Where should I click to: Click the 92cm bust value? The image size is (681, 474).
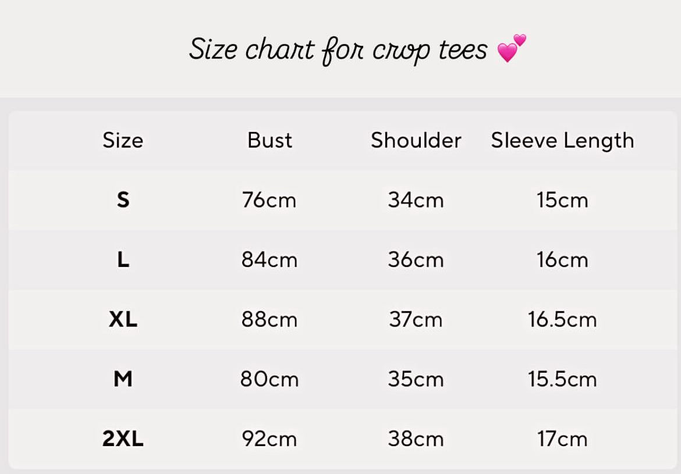coord(269,439)
